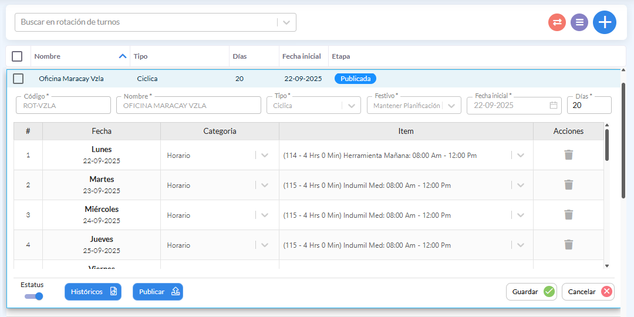Click the Fecha inicial column header
The height and width of the screenshot is (317, 634).
(x=301, y=56)
